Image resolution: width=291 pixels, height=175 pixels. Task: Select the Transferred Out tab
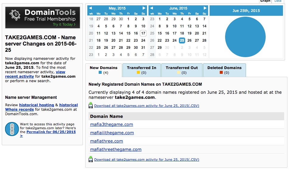(182, 70)
